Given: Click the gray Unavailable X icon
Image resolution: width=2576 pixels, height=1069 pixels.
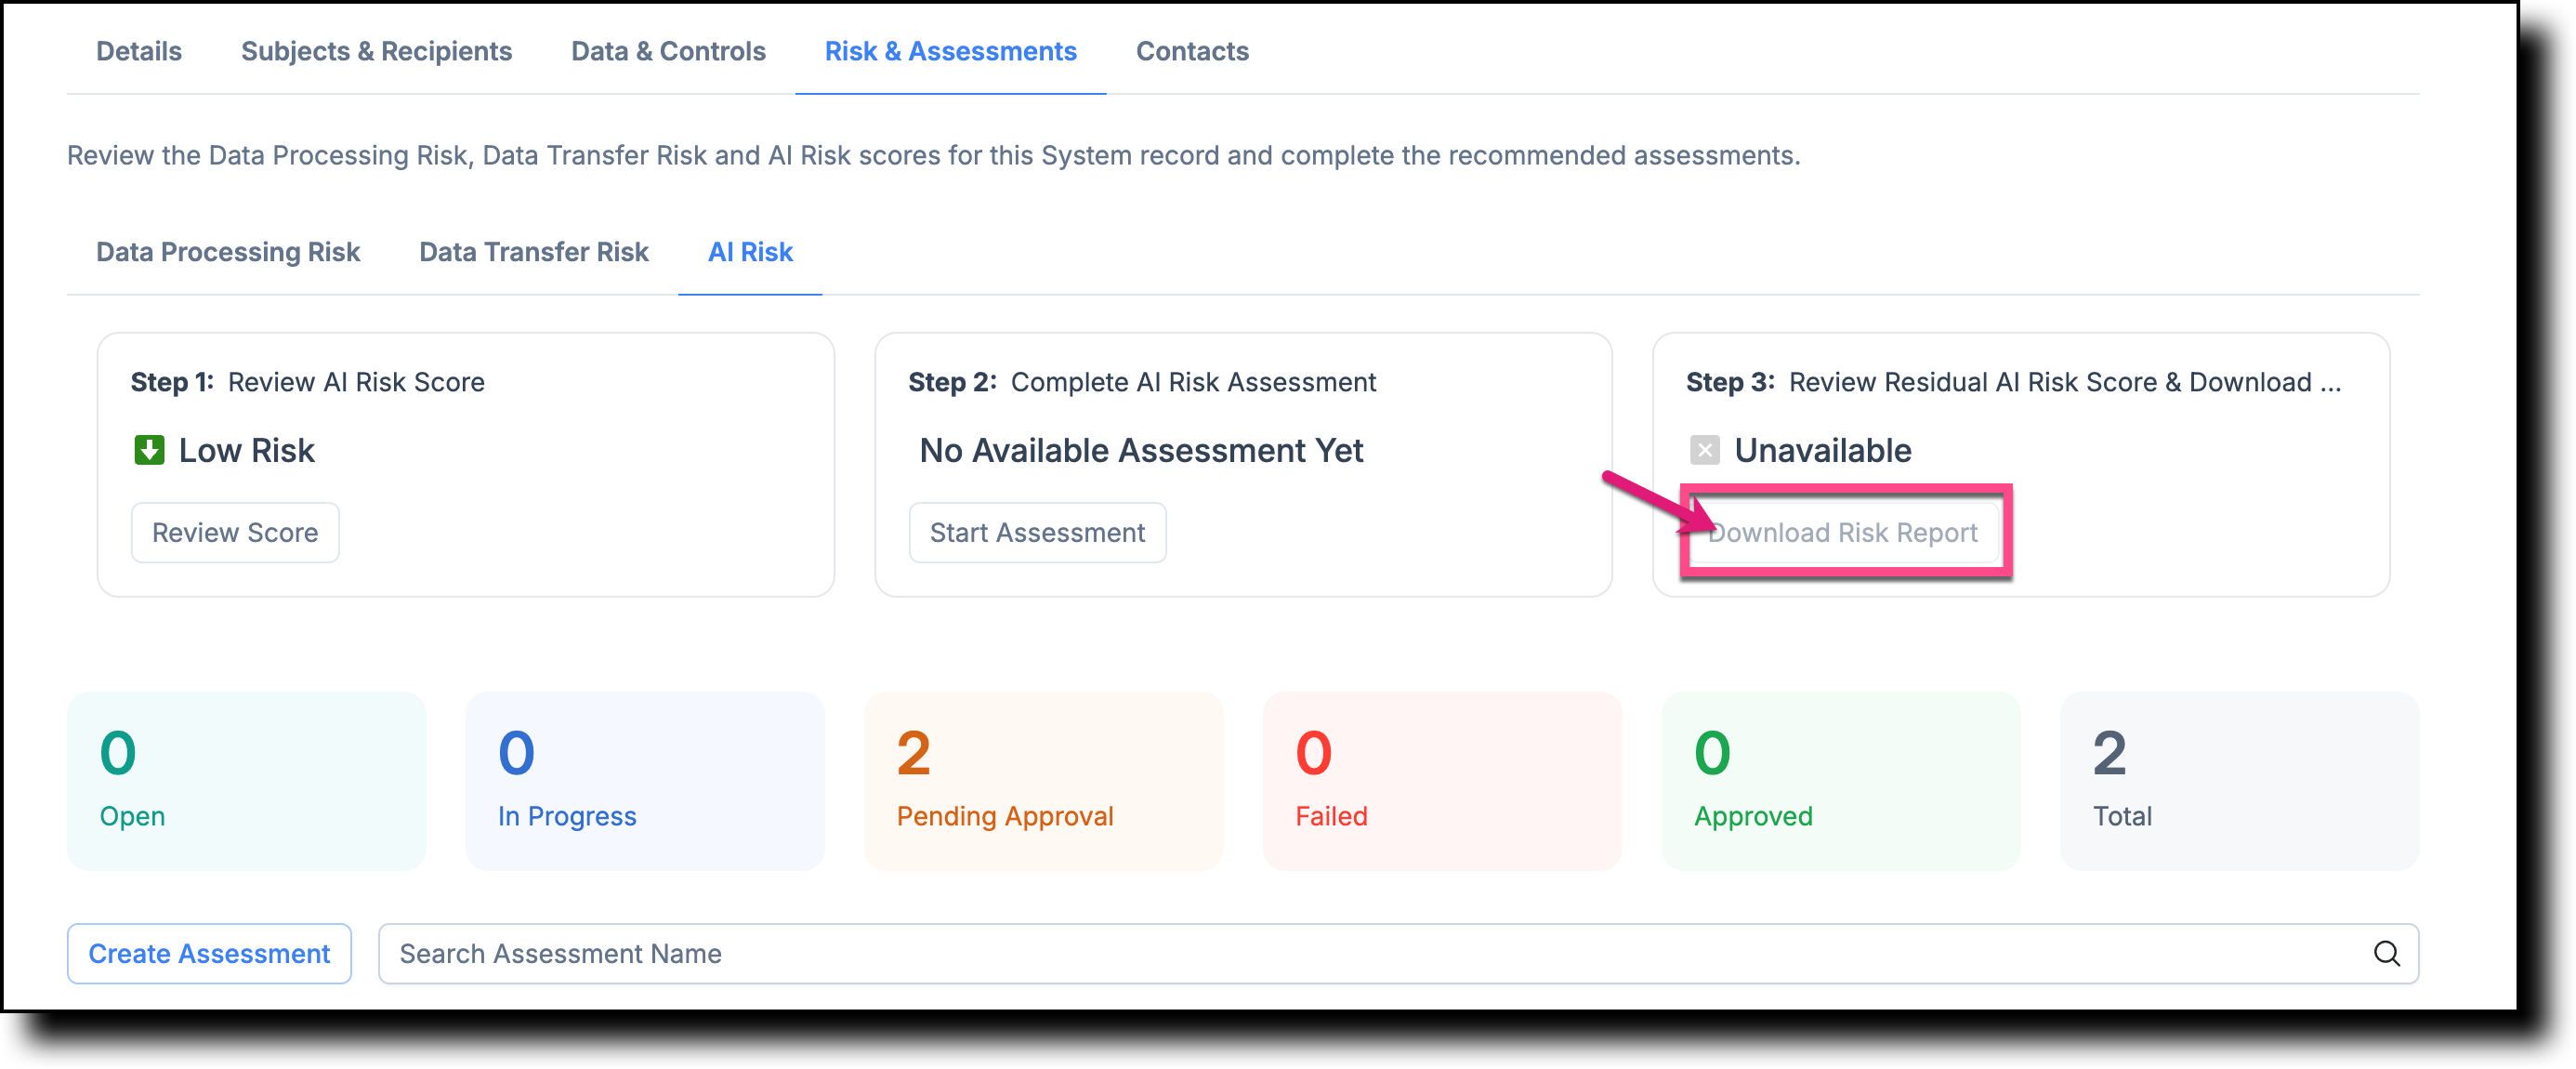Looking at the screenshot, I should click(x=1704, y=450).
